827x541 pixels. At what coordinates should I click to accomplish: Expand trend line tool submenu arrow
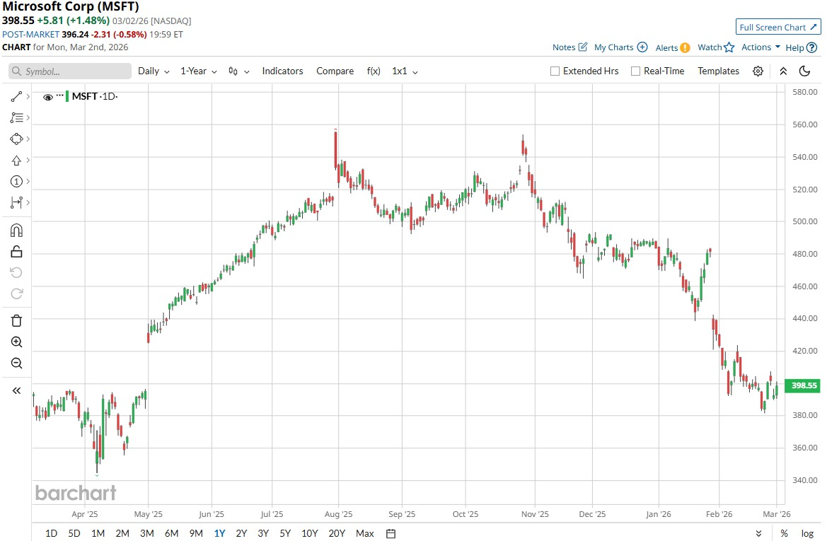pos(28,96)
